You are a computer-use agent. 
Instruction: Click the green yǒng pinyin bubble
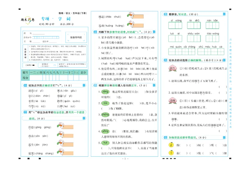pyautogui.click(x=105, y=131)
